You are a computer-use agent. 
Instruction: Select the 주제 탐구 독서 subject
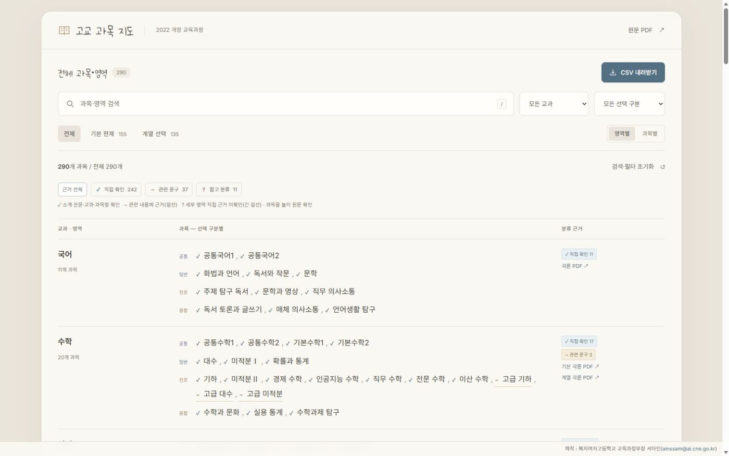click(x=226, y=292)
